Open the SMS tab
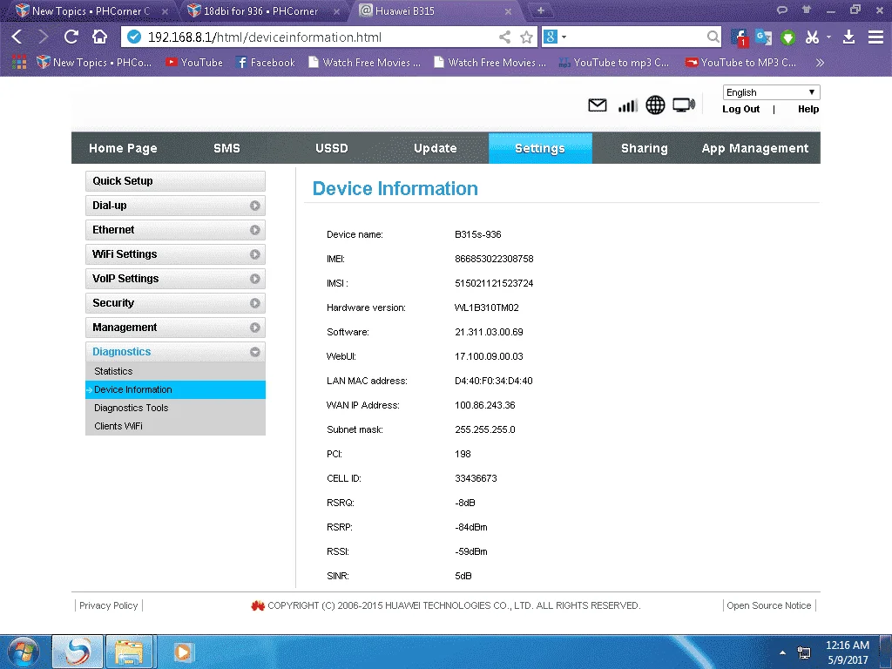892x669 pixels. [227, 148]
